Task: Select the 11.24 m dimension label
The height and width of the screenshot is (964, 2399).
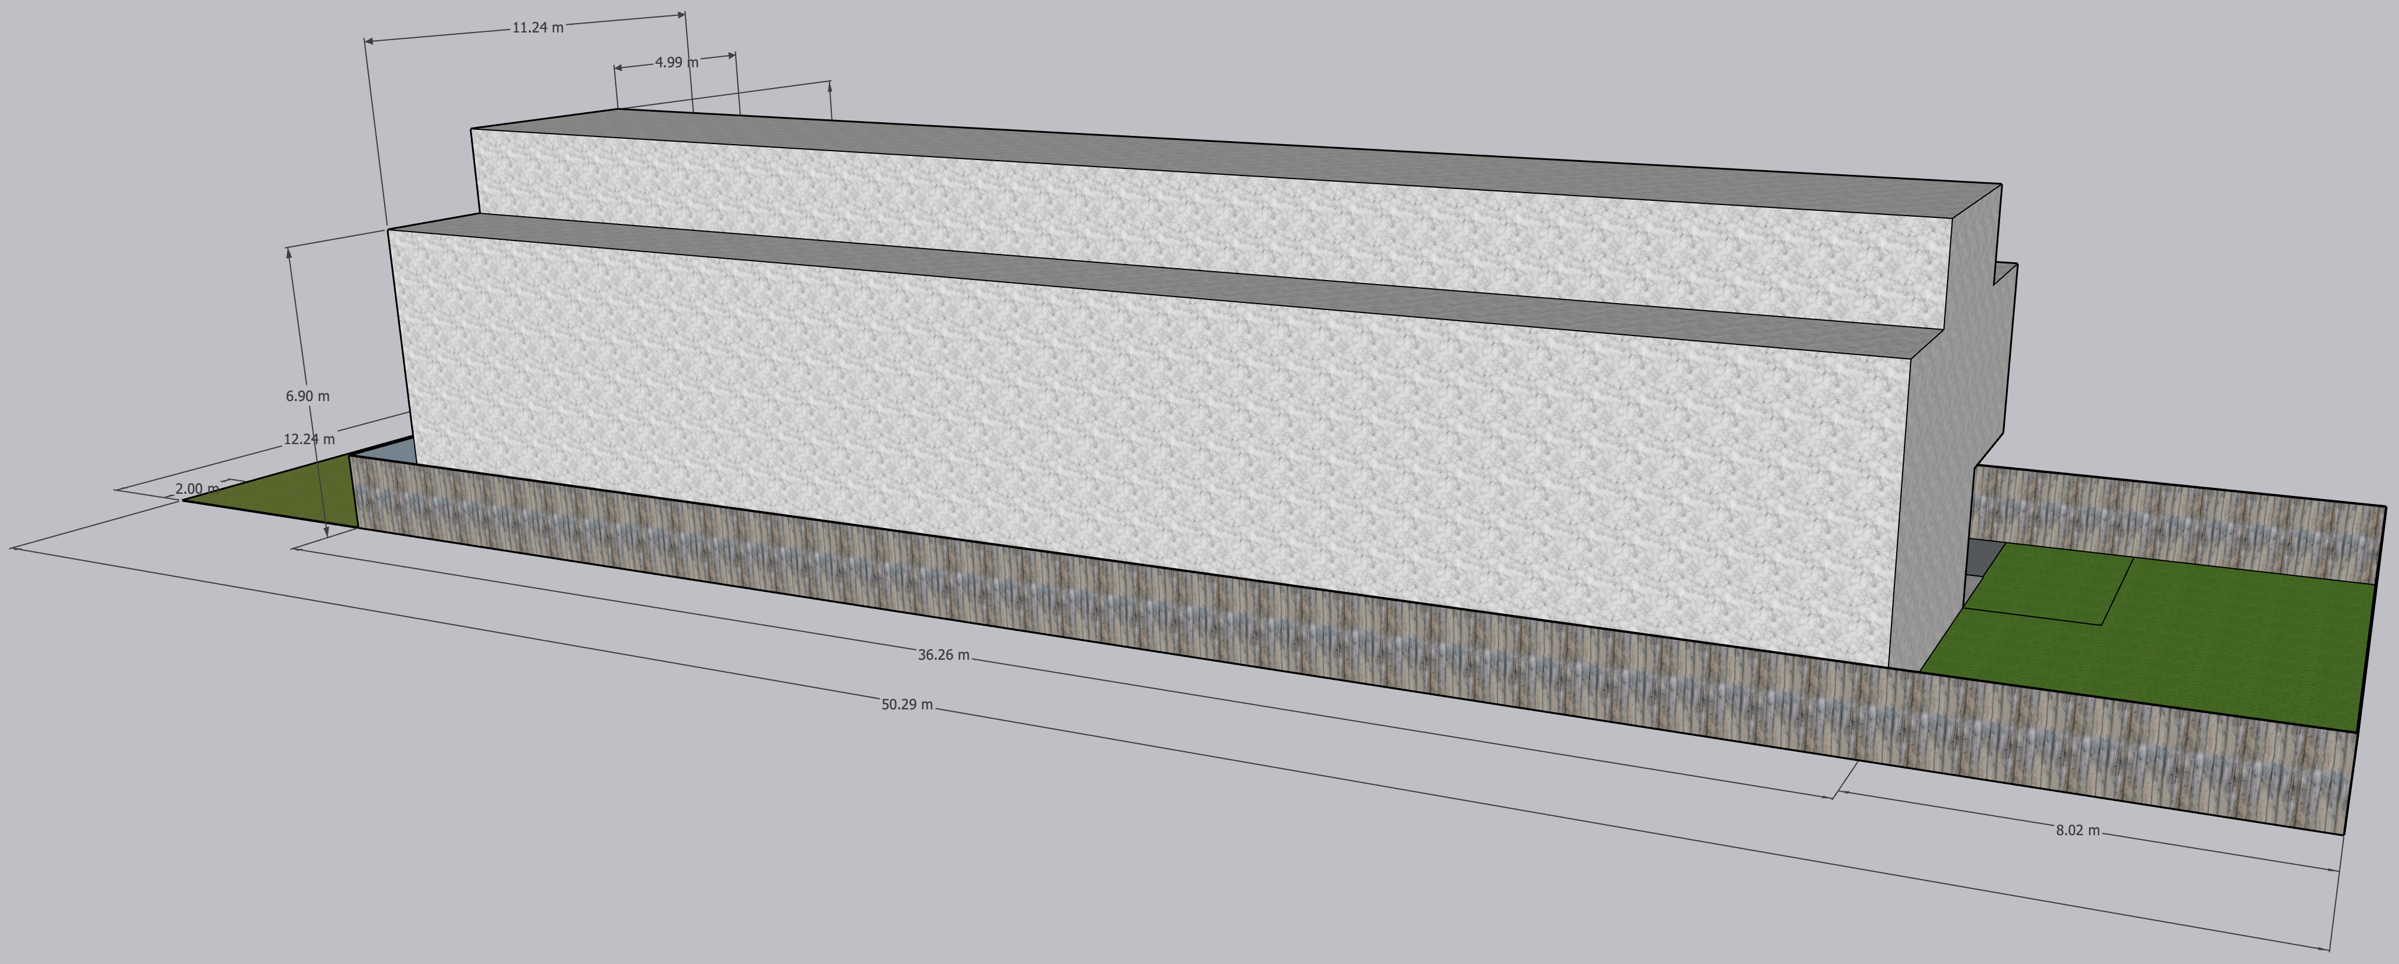Action: [537, 28]
